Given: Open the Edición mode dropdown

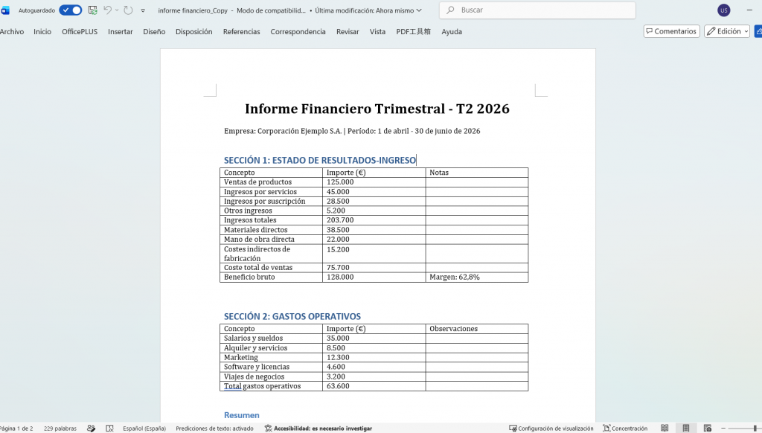Looking at the screenshot, I should pos(727,31).
